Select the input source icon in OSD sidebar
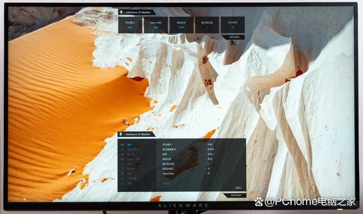This screenshot has height=214, width=363. [x=123, y=154]
